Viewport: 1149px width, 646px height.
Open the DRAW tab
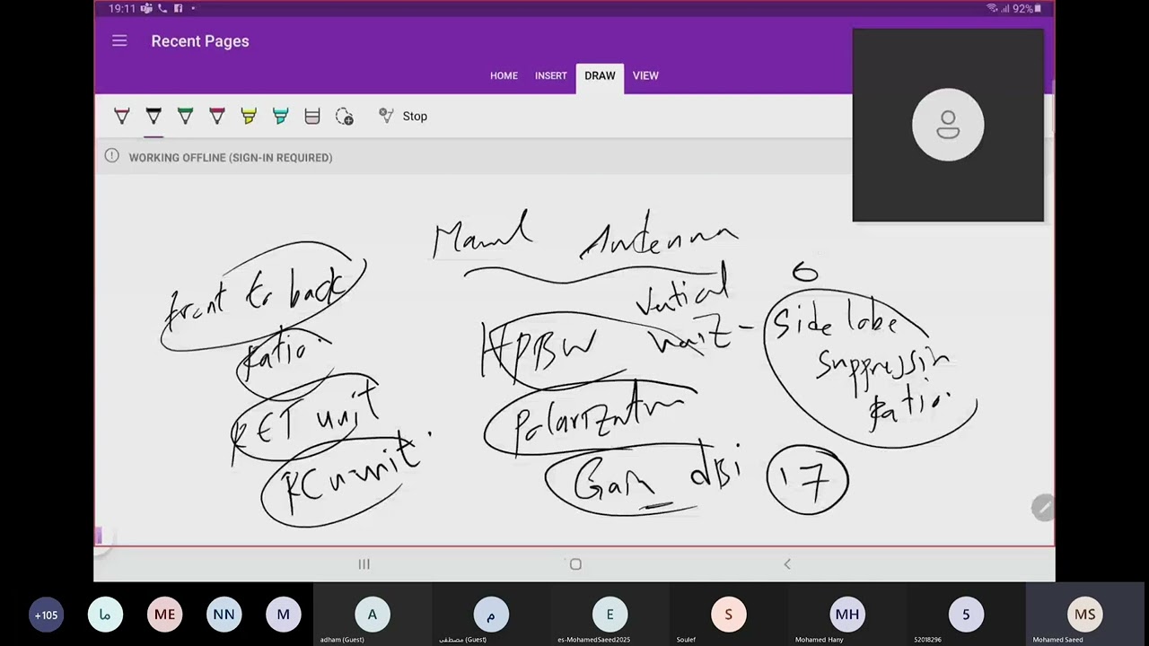600,75
